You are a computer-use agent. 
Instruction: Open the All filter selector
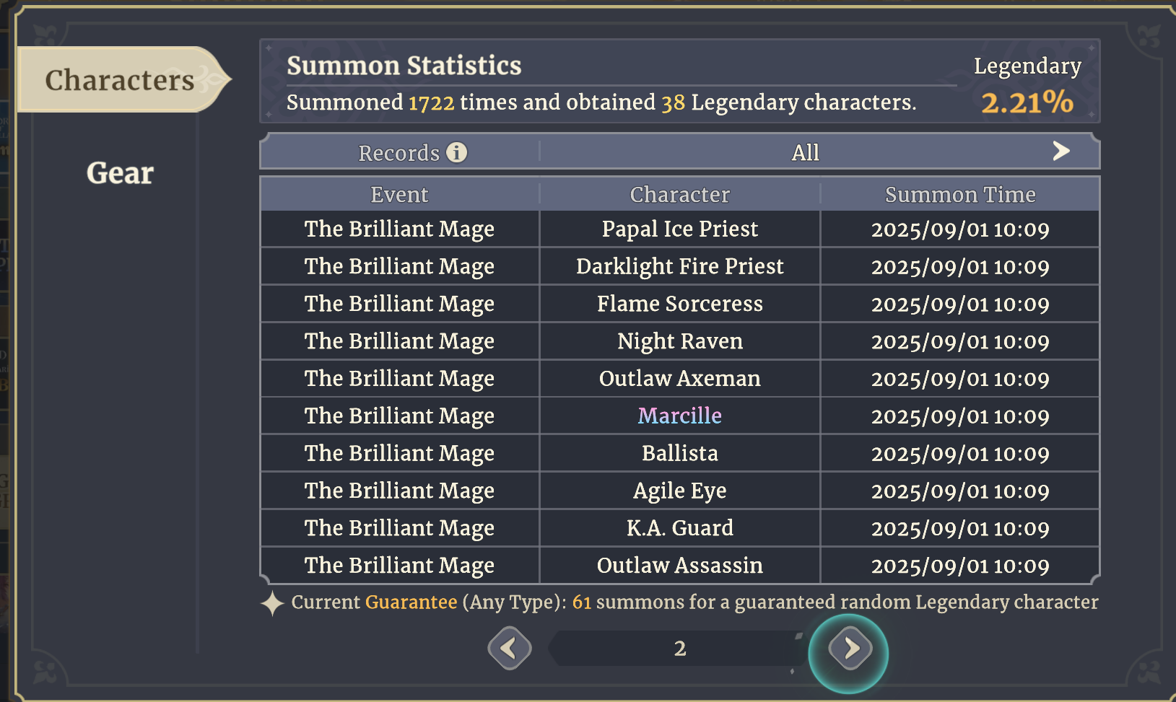click(805, 152)
